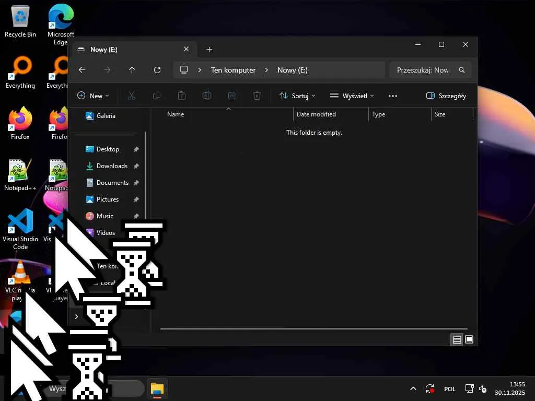Sort by the Size column header
This screenshot has width=535, height=401.
click(452, 114)
